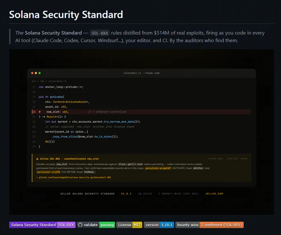The width and height of the screenshot is (281, 235).
Task: Click the "market[asset_id as usize..]" line
Action: (67, 132)
